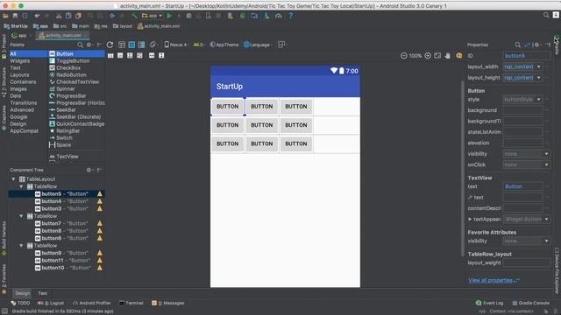Viewport: 561px width, 315px height.
Task: Open Help via question mark icon
Action: click(290, 16)
